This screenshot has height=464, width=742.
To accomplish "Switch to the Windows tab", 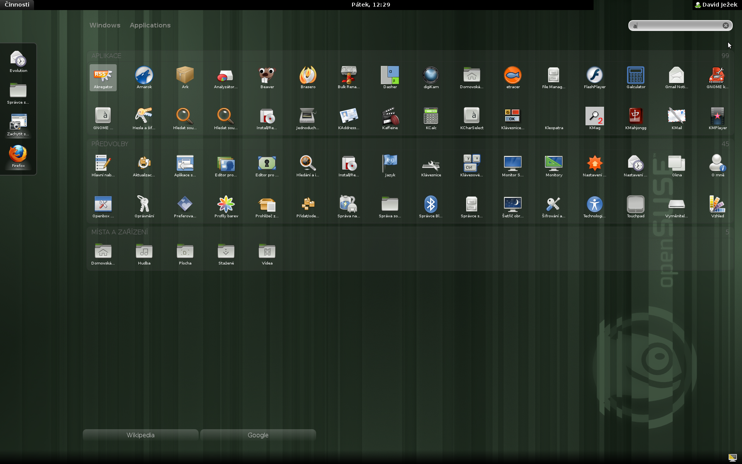I will click(x=105, y=25).
